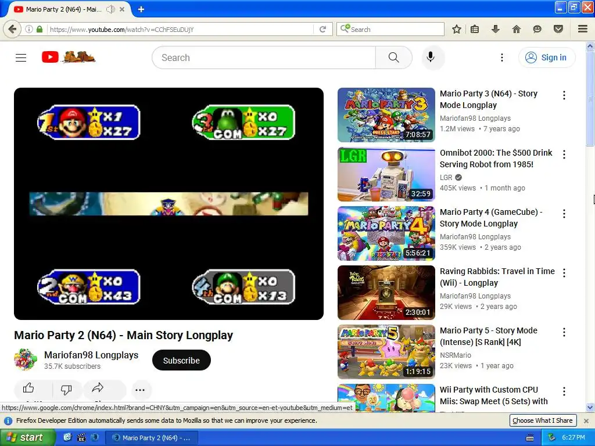This screenshot has width=595, height=446.
Task: Open LGR channel link
Action: click(446, 178)
